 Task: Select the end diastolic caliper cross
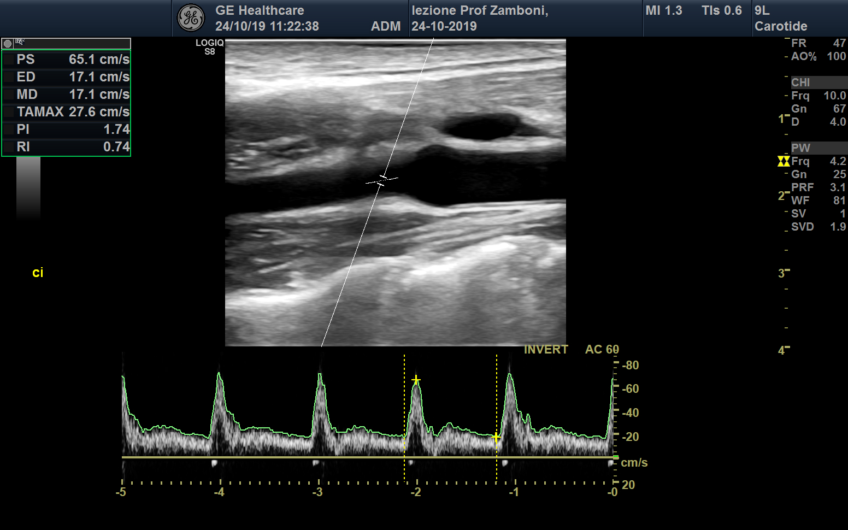click(496, 437)
